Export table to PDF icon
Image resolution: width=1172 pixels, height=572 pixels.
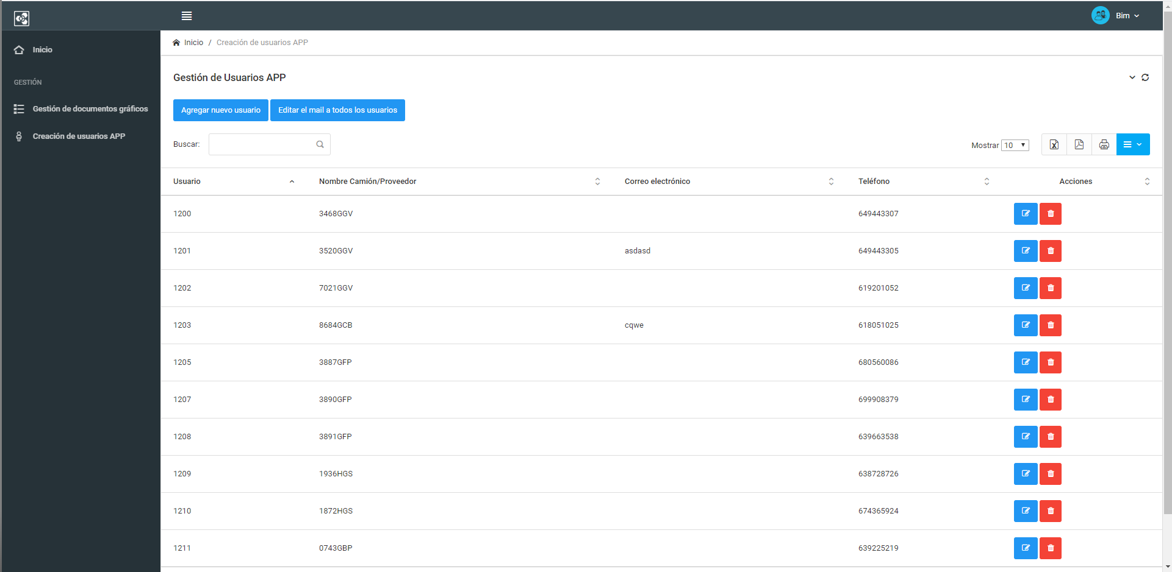(x=1079, y=144)
